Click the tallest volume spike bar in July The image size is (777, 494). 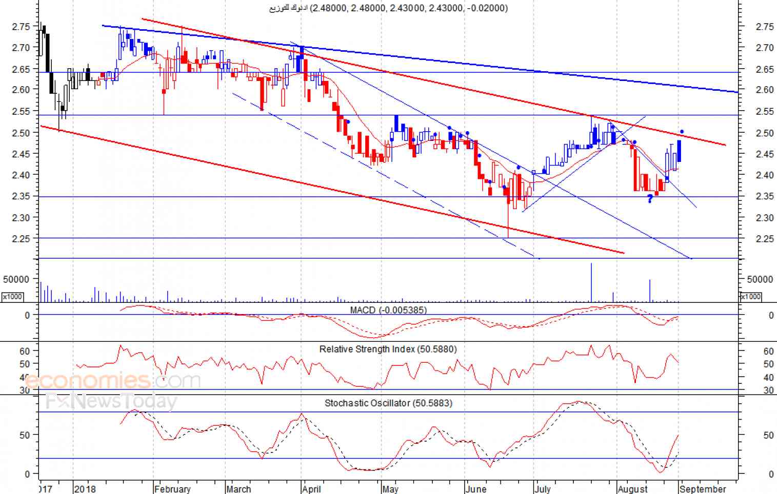click(591, 282)
